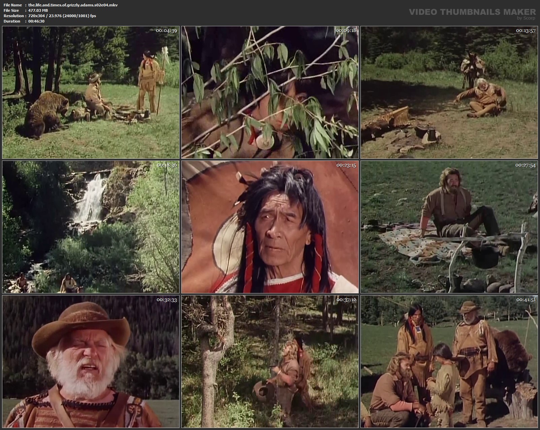540x430 pixels.
Task: Pick the 00:27:54 thumbnail of man on blanket
Action: [x=449, y=227]
